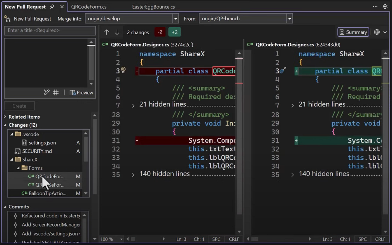Viewport: 392px width, 245px height.
Task: Switch to the QRCodeForm.cs tab
Action: 89,7
